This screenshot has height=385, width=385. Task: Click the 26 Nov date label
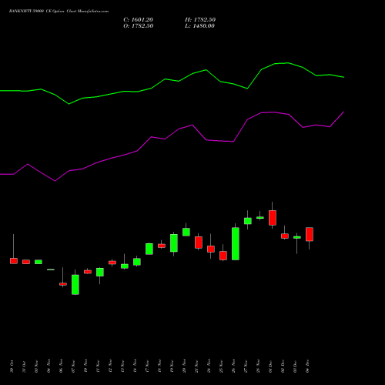pyautogui.click(x=233, y=367)
